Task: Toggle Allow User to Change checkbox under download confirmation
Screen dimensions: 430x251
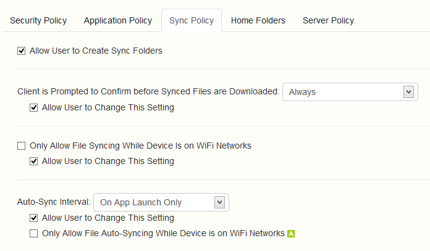Action: 34,108
